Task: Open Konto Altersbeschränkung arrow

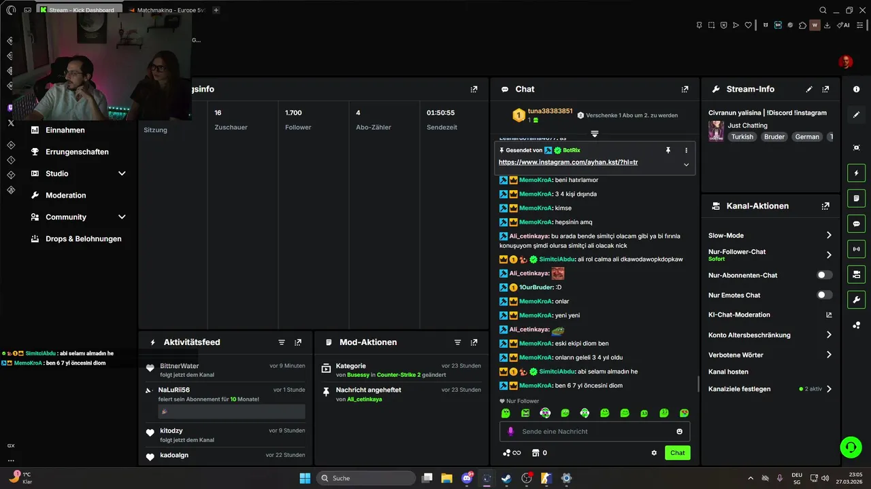Action: [829, 335]
